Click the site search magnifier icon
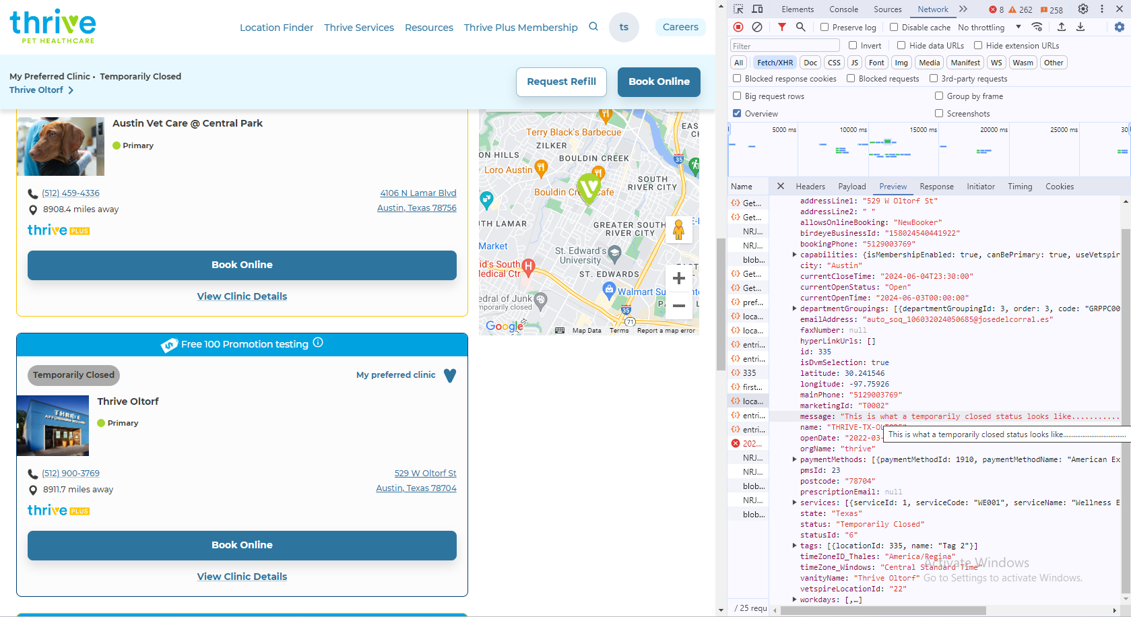Screen dimensions: 1131x617 [x=593, y=27]
